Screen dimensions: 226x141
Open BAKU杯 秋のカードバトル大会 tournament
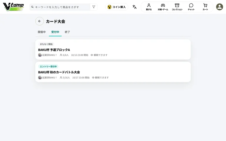pos(113,72)
